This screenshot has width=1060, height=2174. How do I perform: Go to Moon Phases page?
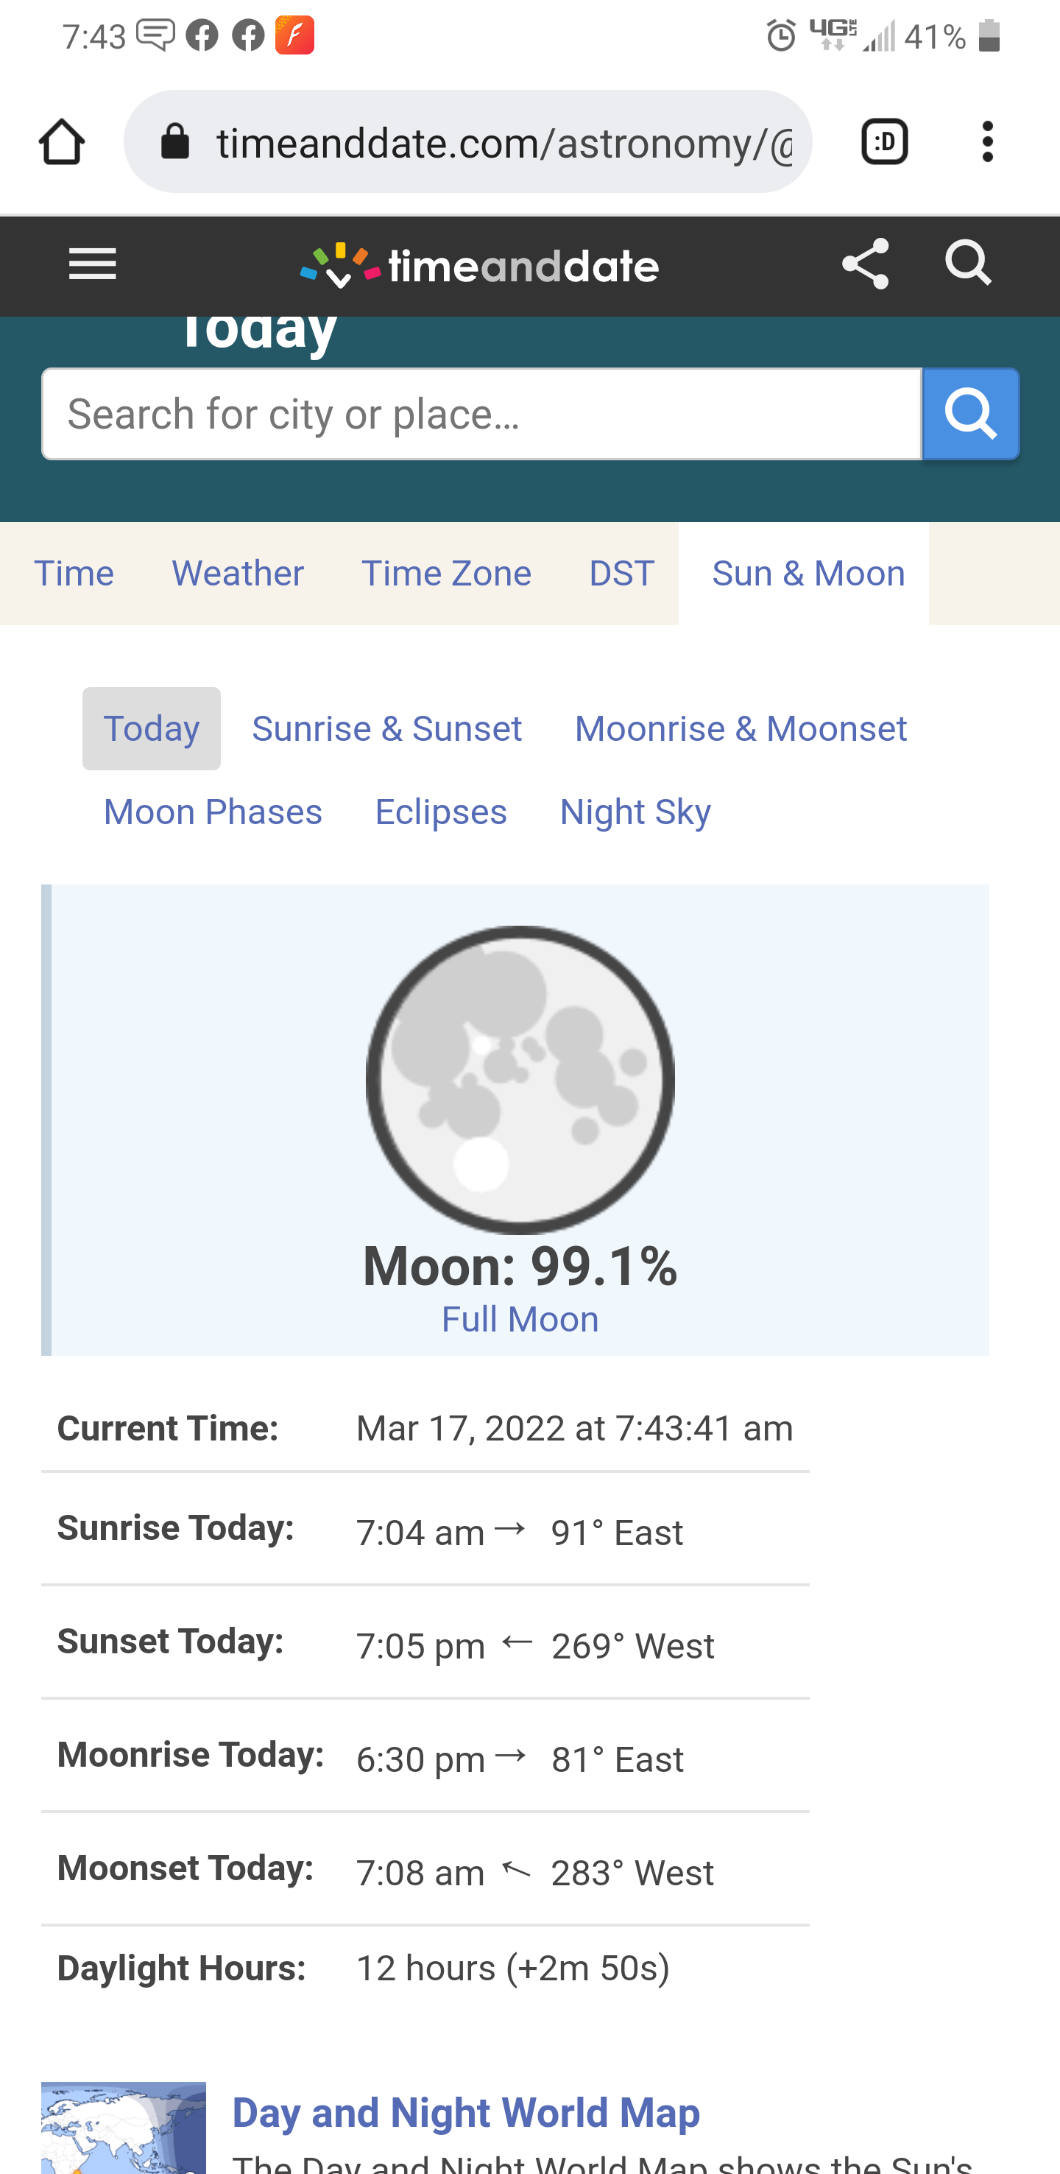click(213, 813)
